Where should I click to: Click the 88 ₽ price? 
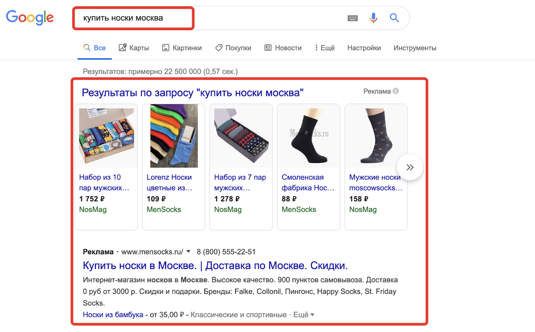coord(289,199)
